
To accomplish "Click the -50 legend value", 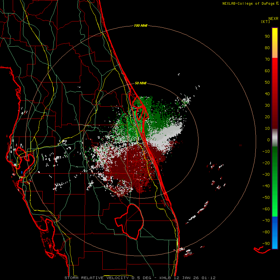I will tap(266, 197).
